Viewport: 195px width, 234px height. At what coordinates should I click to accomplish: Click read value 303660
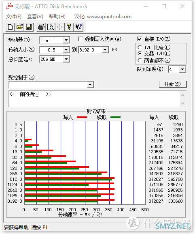coord(175,201)
